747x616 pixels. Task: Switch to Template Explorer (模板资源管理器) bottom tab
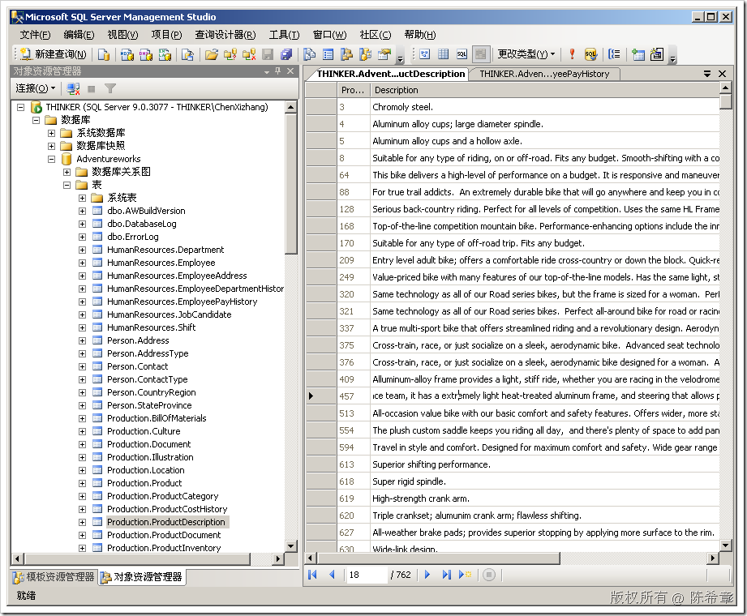tap(54, 577)
